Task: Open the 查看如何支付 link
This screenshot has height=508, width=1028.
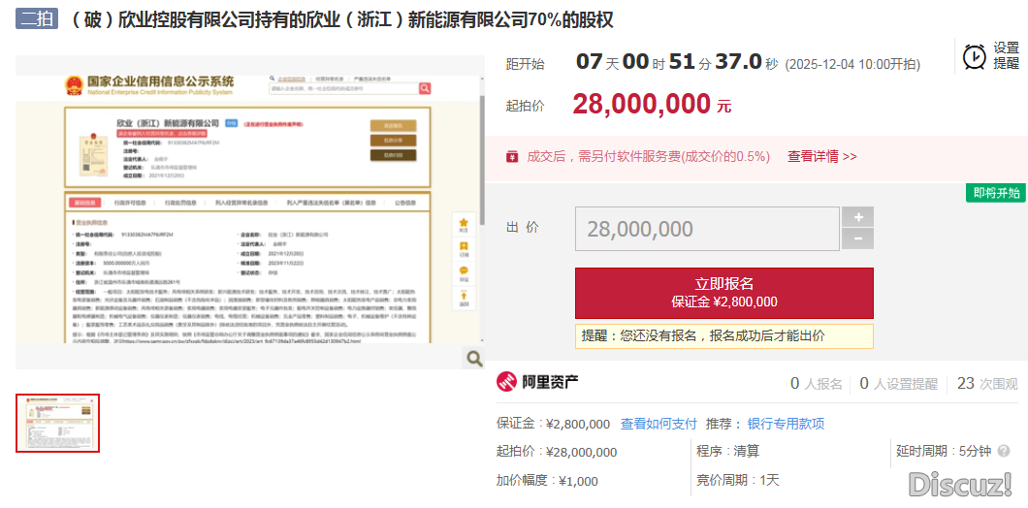Action: [x=659, y=424]
